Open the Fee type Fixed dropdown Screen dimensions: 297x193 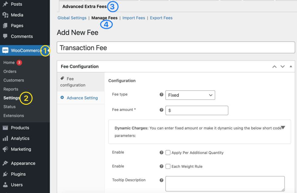pyautogui.click(x=190, y=95)
